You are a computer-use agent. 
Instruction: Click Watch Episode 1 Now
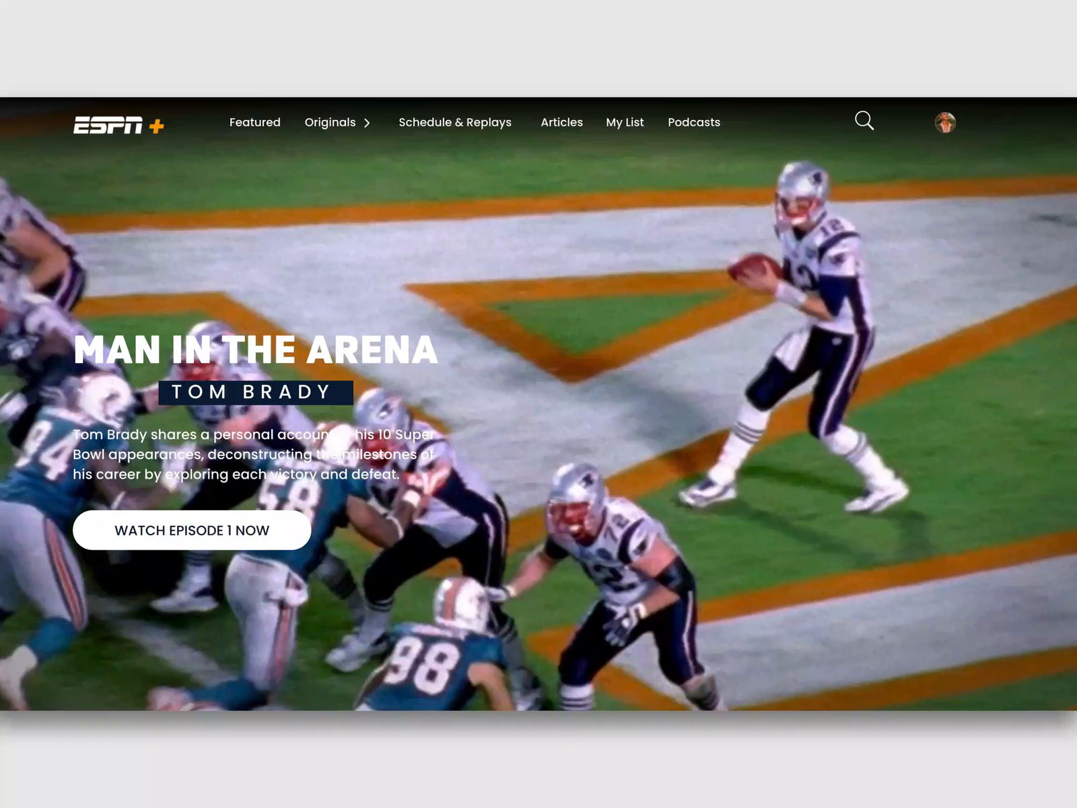pos(191,530)
